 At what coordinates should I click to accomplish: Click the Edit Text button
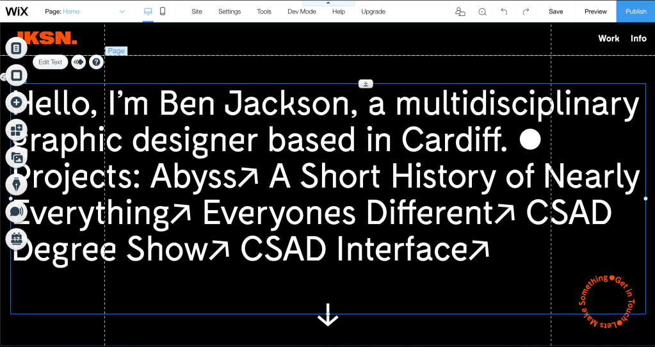51,62
